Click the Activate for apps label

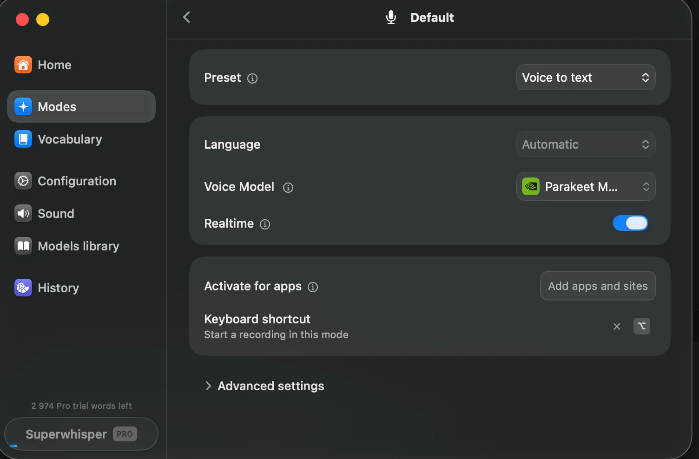253,286
